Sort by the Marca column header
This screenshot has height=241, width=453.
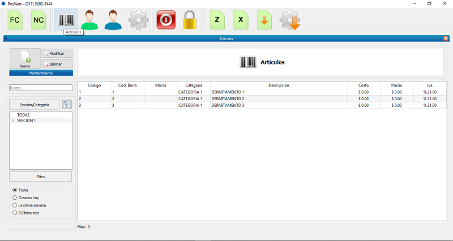[161, 85]
